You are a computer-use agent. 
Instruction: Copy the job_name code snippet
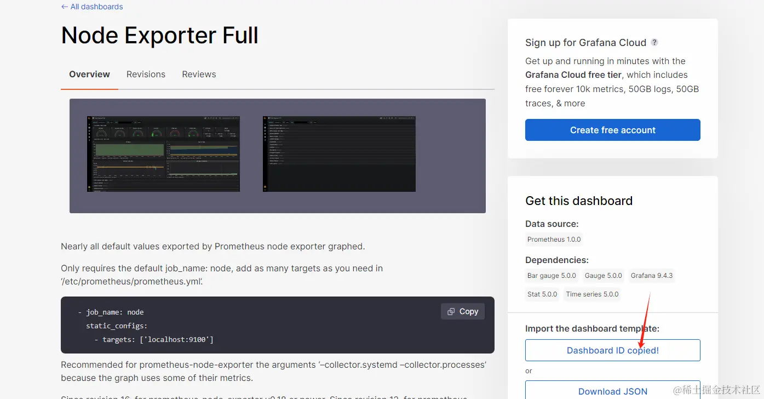pos(463,311)
